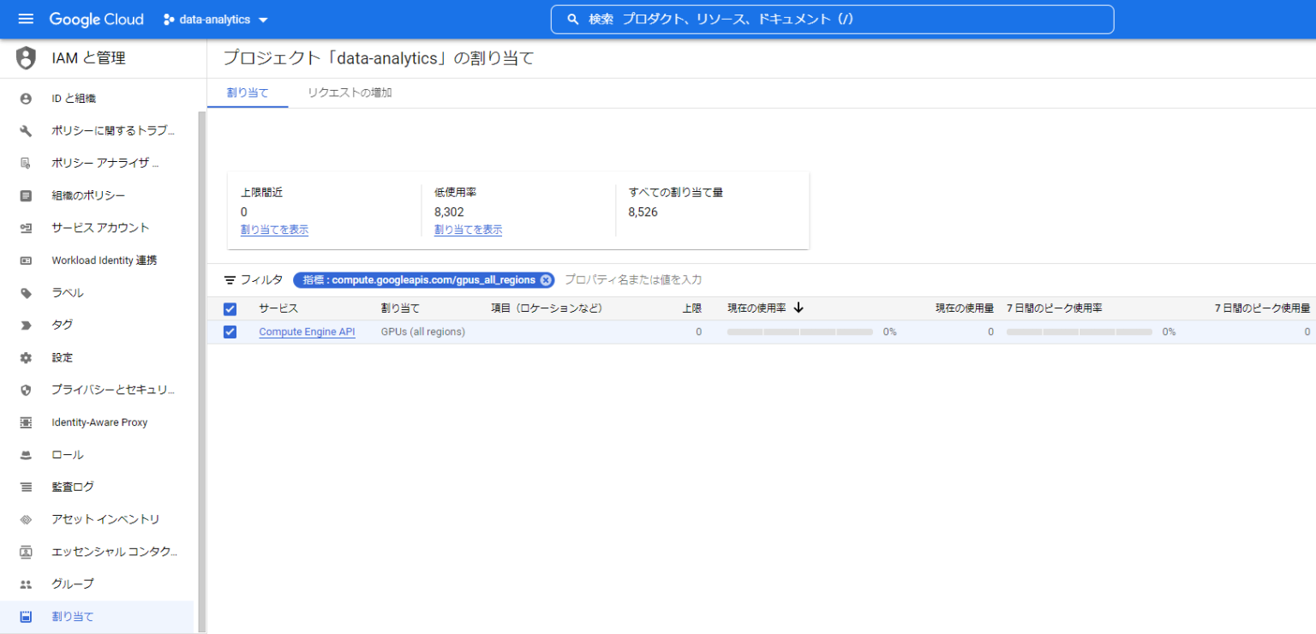Open the Compute Engine API link
The height and width of the screenshot is (634, 1316).
click(x=307, y=332)
